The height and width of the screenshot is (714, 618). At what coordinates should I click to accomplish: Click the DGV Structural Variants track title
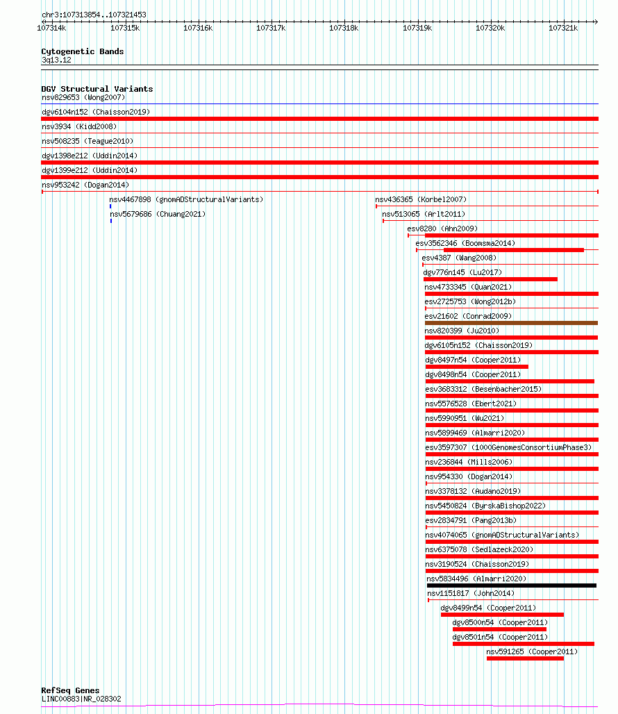[x=97, y=89]
